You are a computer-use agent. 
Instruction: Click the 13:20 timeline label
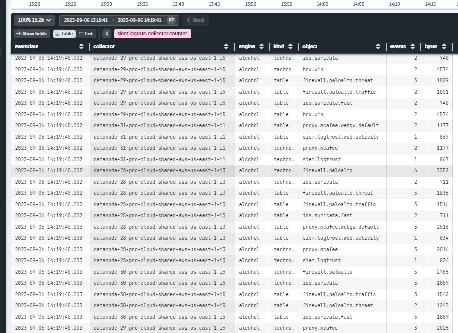(35, 4)
